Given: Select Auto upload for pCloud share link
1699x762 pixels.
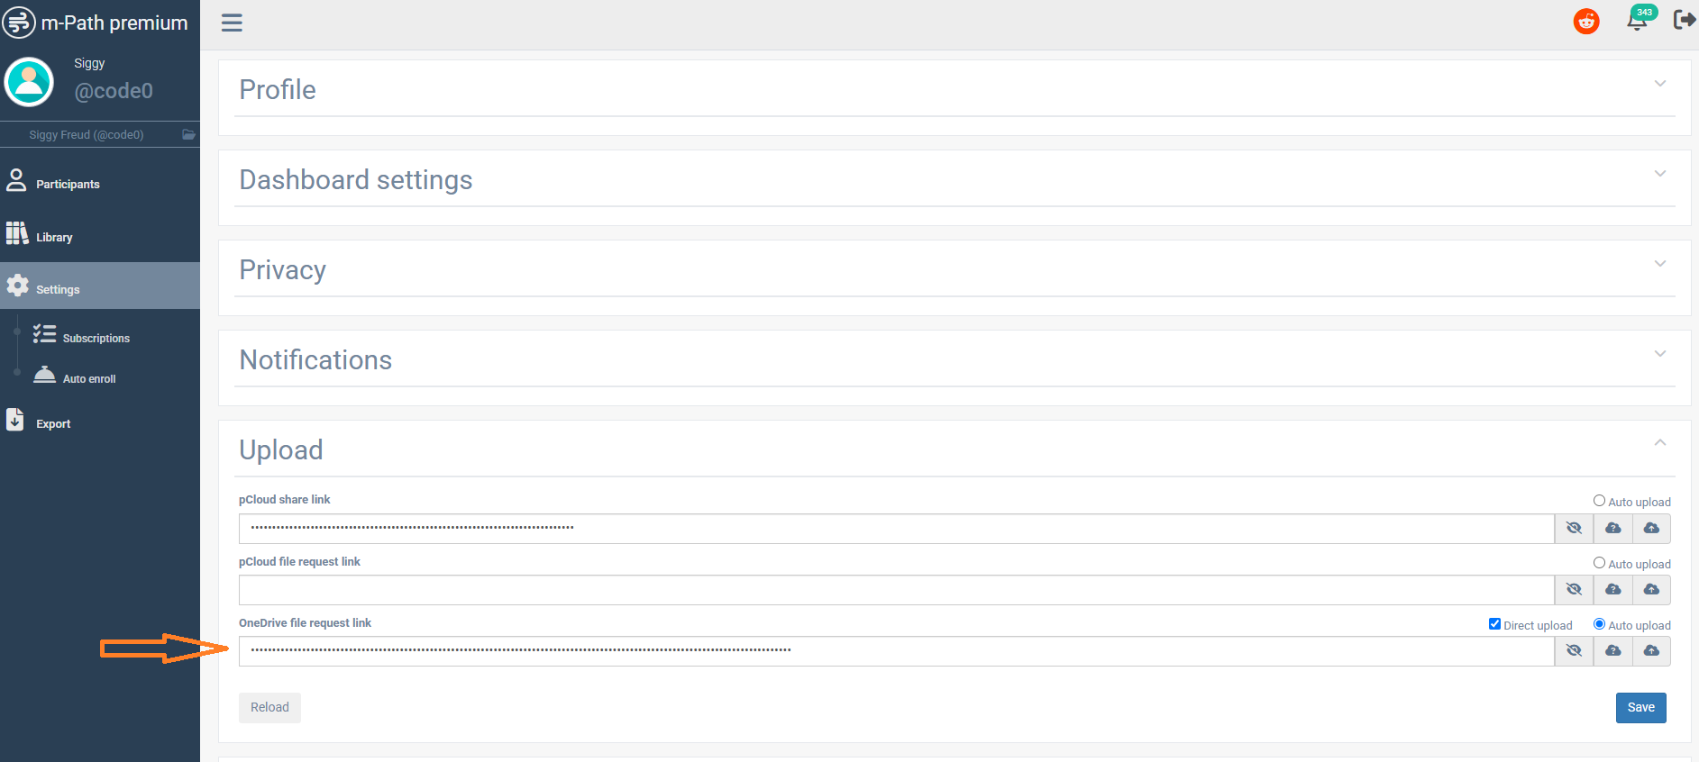Looking at the screenshot, I should (x=1599, y=501).
